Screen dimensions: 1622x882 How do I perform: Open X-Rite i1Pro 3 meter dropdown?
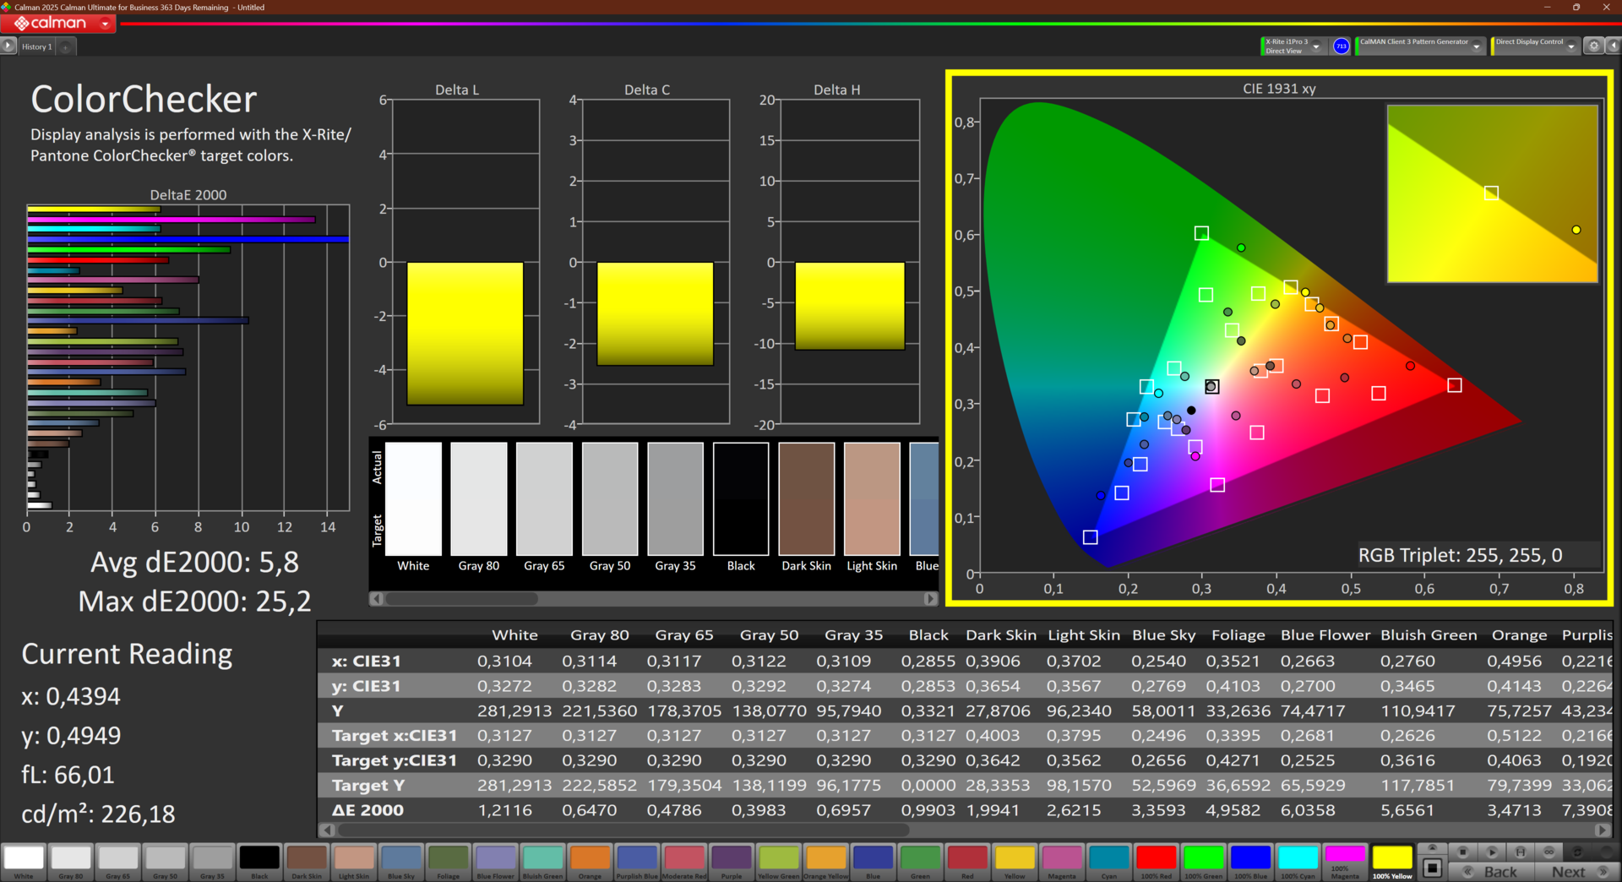(x=1316, y=46)
